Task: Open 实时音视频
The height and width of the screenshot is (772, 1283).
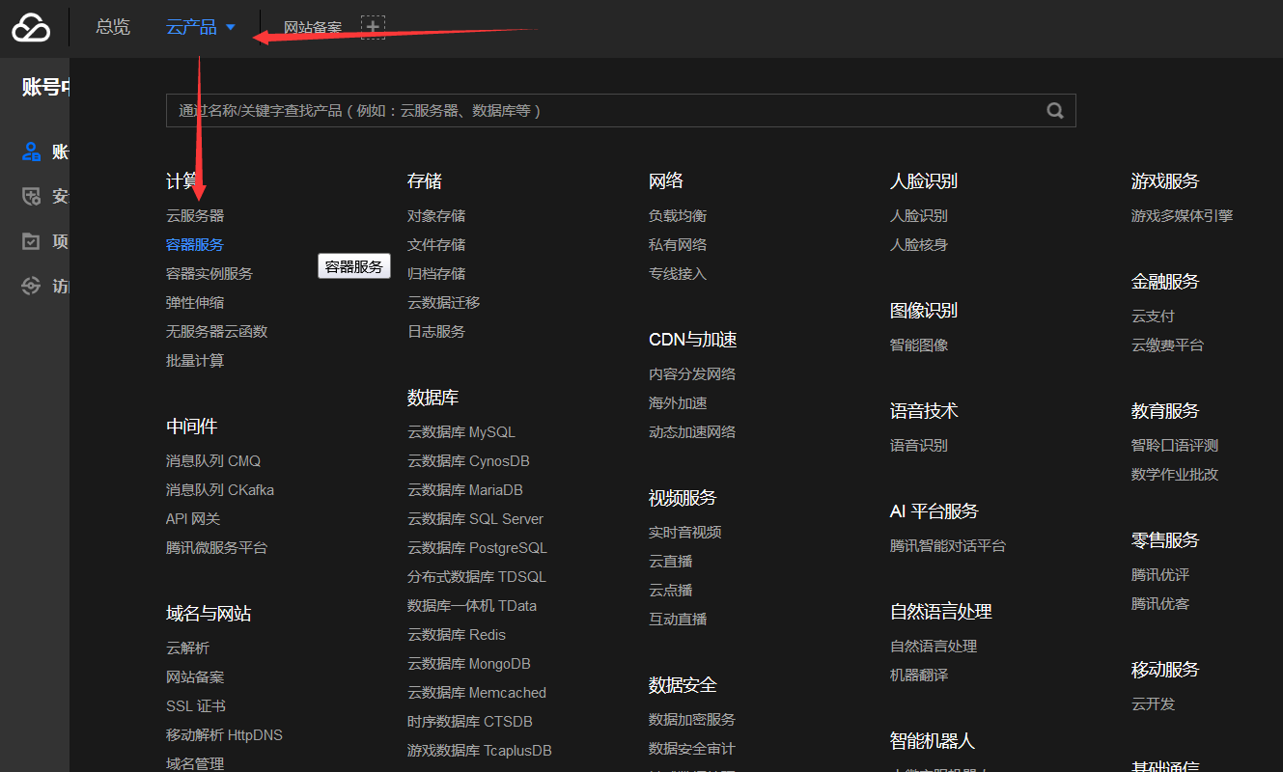Action: coord(684,532)
